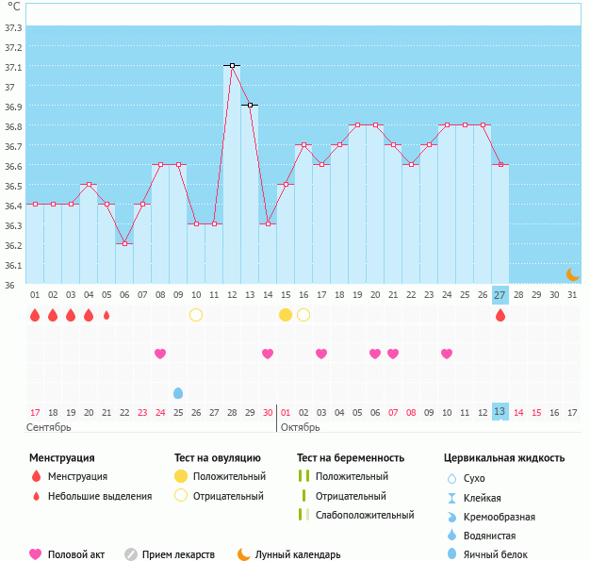Click the menstruation drop on day 01
Image resolution: width=590 pixels, height=561 pixels.
tap(35, 315)
